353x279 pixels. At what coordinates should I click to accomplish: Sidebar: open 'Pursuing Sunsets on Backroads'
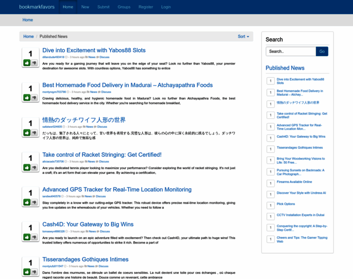click(x=301, y=172)
